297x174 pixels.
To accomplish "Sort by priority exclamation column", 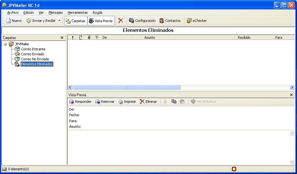I will pos(73,37).
